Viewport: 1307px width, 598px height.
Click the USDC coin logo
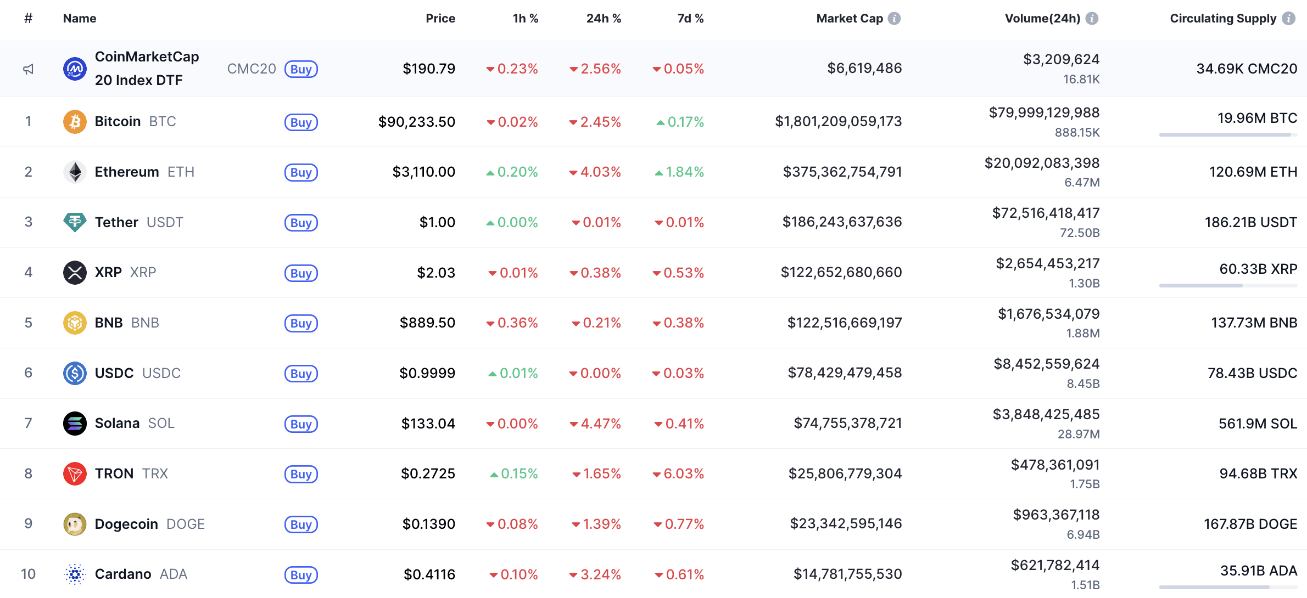(75, 373)
